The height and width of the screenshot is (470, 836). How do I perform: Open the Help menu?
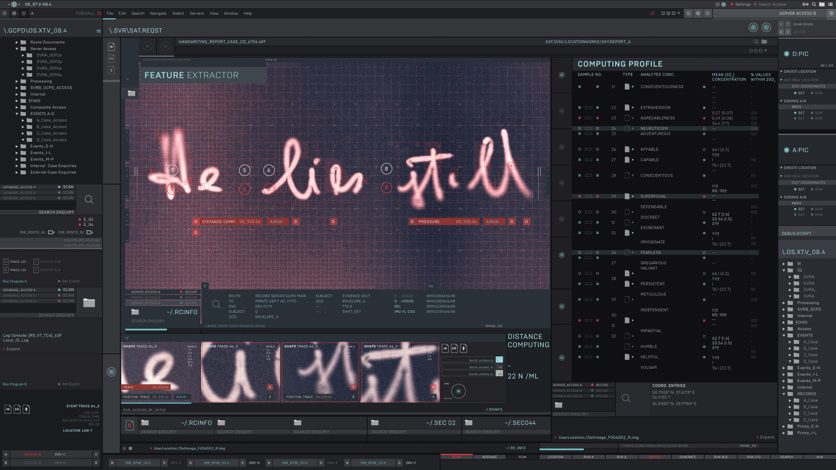(248, 13)
